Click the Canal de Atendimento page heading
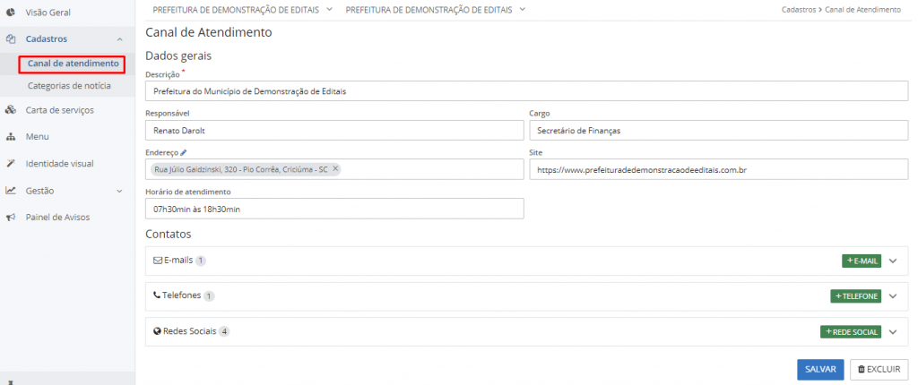The image size is (918, 385). [208, 33]
